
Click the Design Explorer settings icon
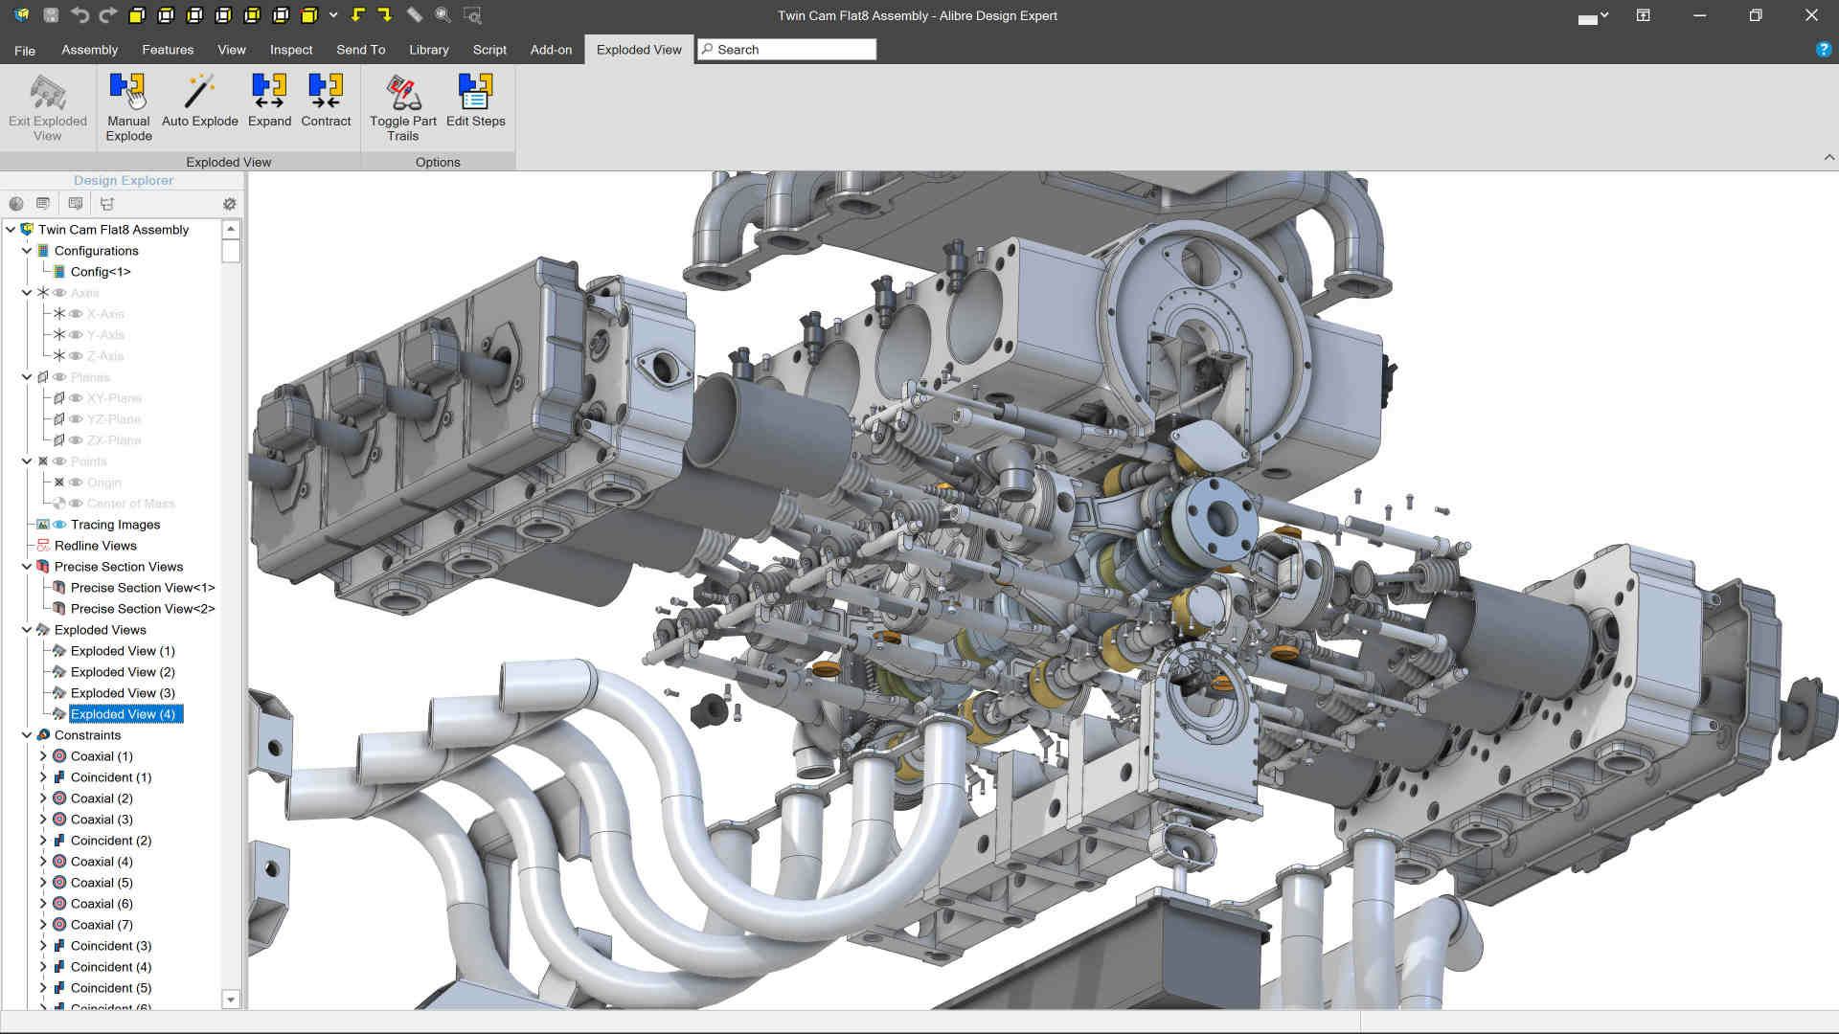pyautogui.click(x=229, y=203)
